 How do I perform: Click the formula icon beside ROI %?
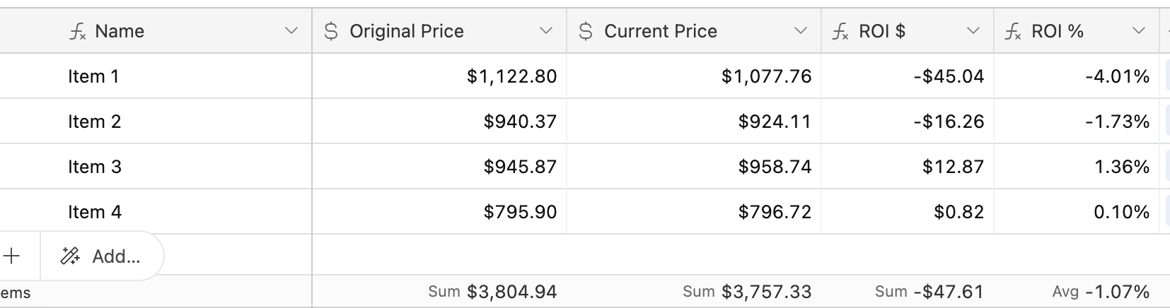pyautogui.click(x=1013, y=32)
